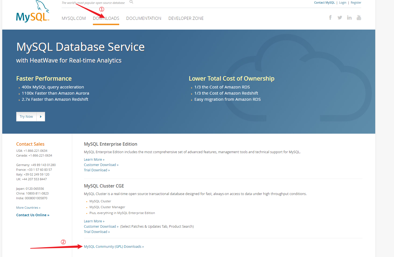
Task: Click Trial Download under MySQL Cluster CGE
Action: [x=97, y=232]
